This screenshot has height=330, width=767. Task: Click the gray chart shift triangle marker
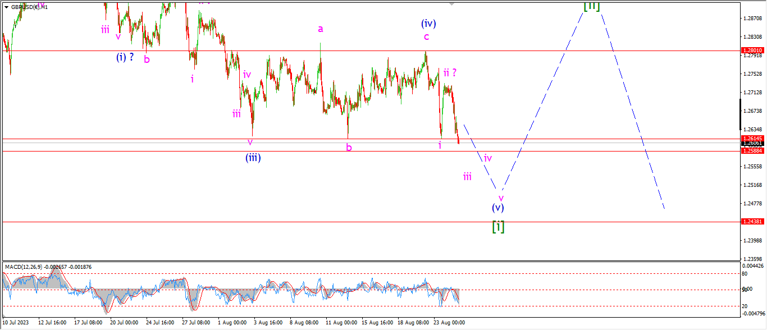point(451,4)
